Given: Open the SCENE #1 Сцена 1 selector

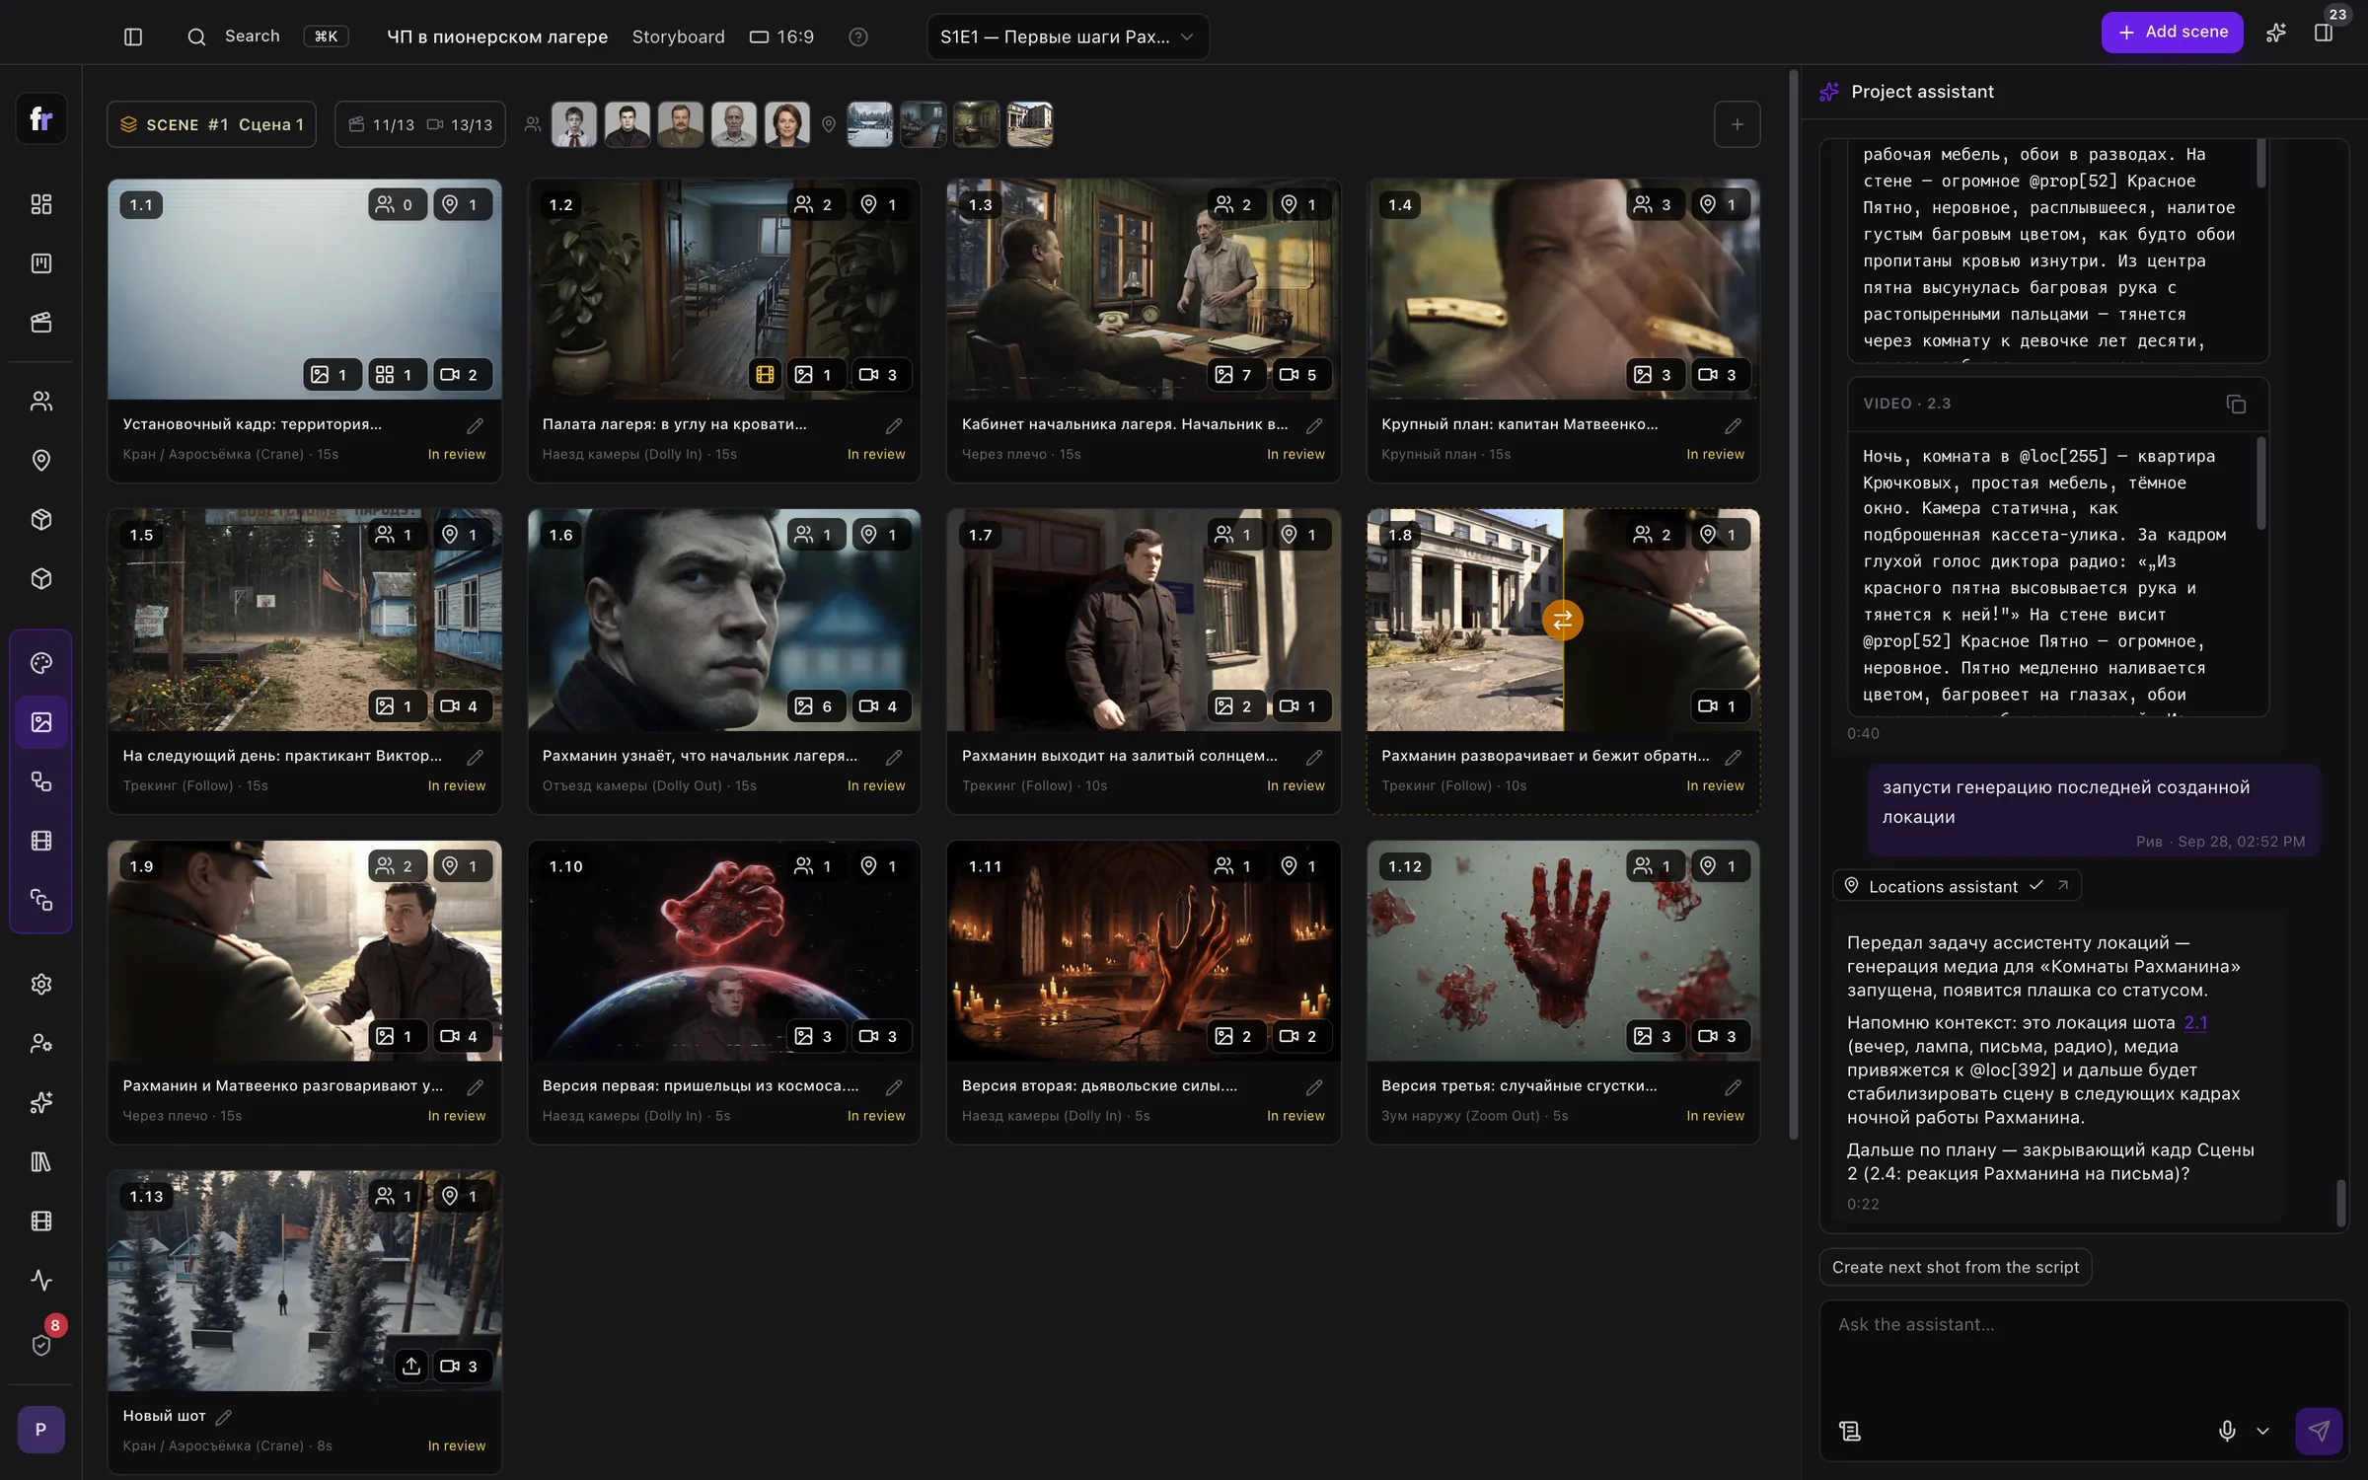Looking at the screenshot, I should 211,124.
